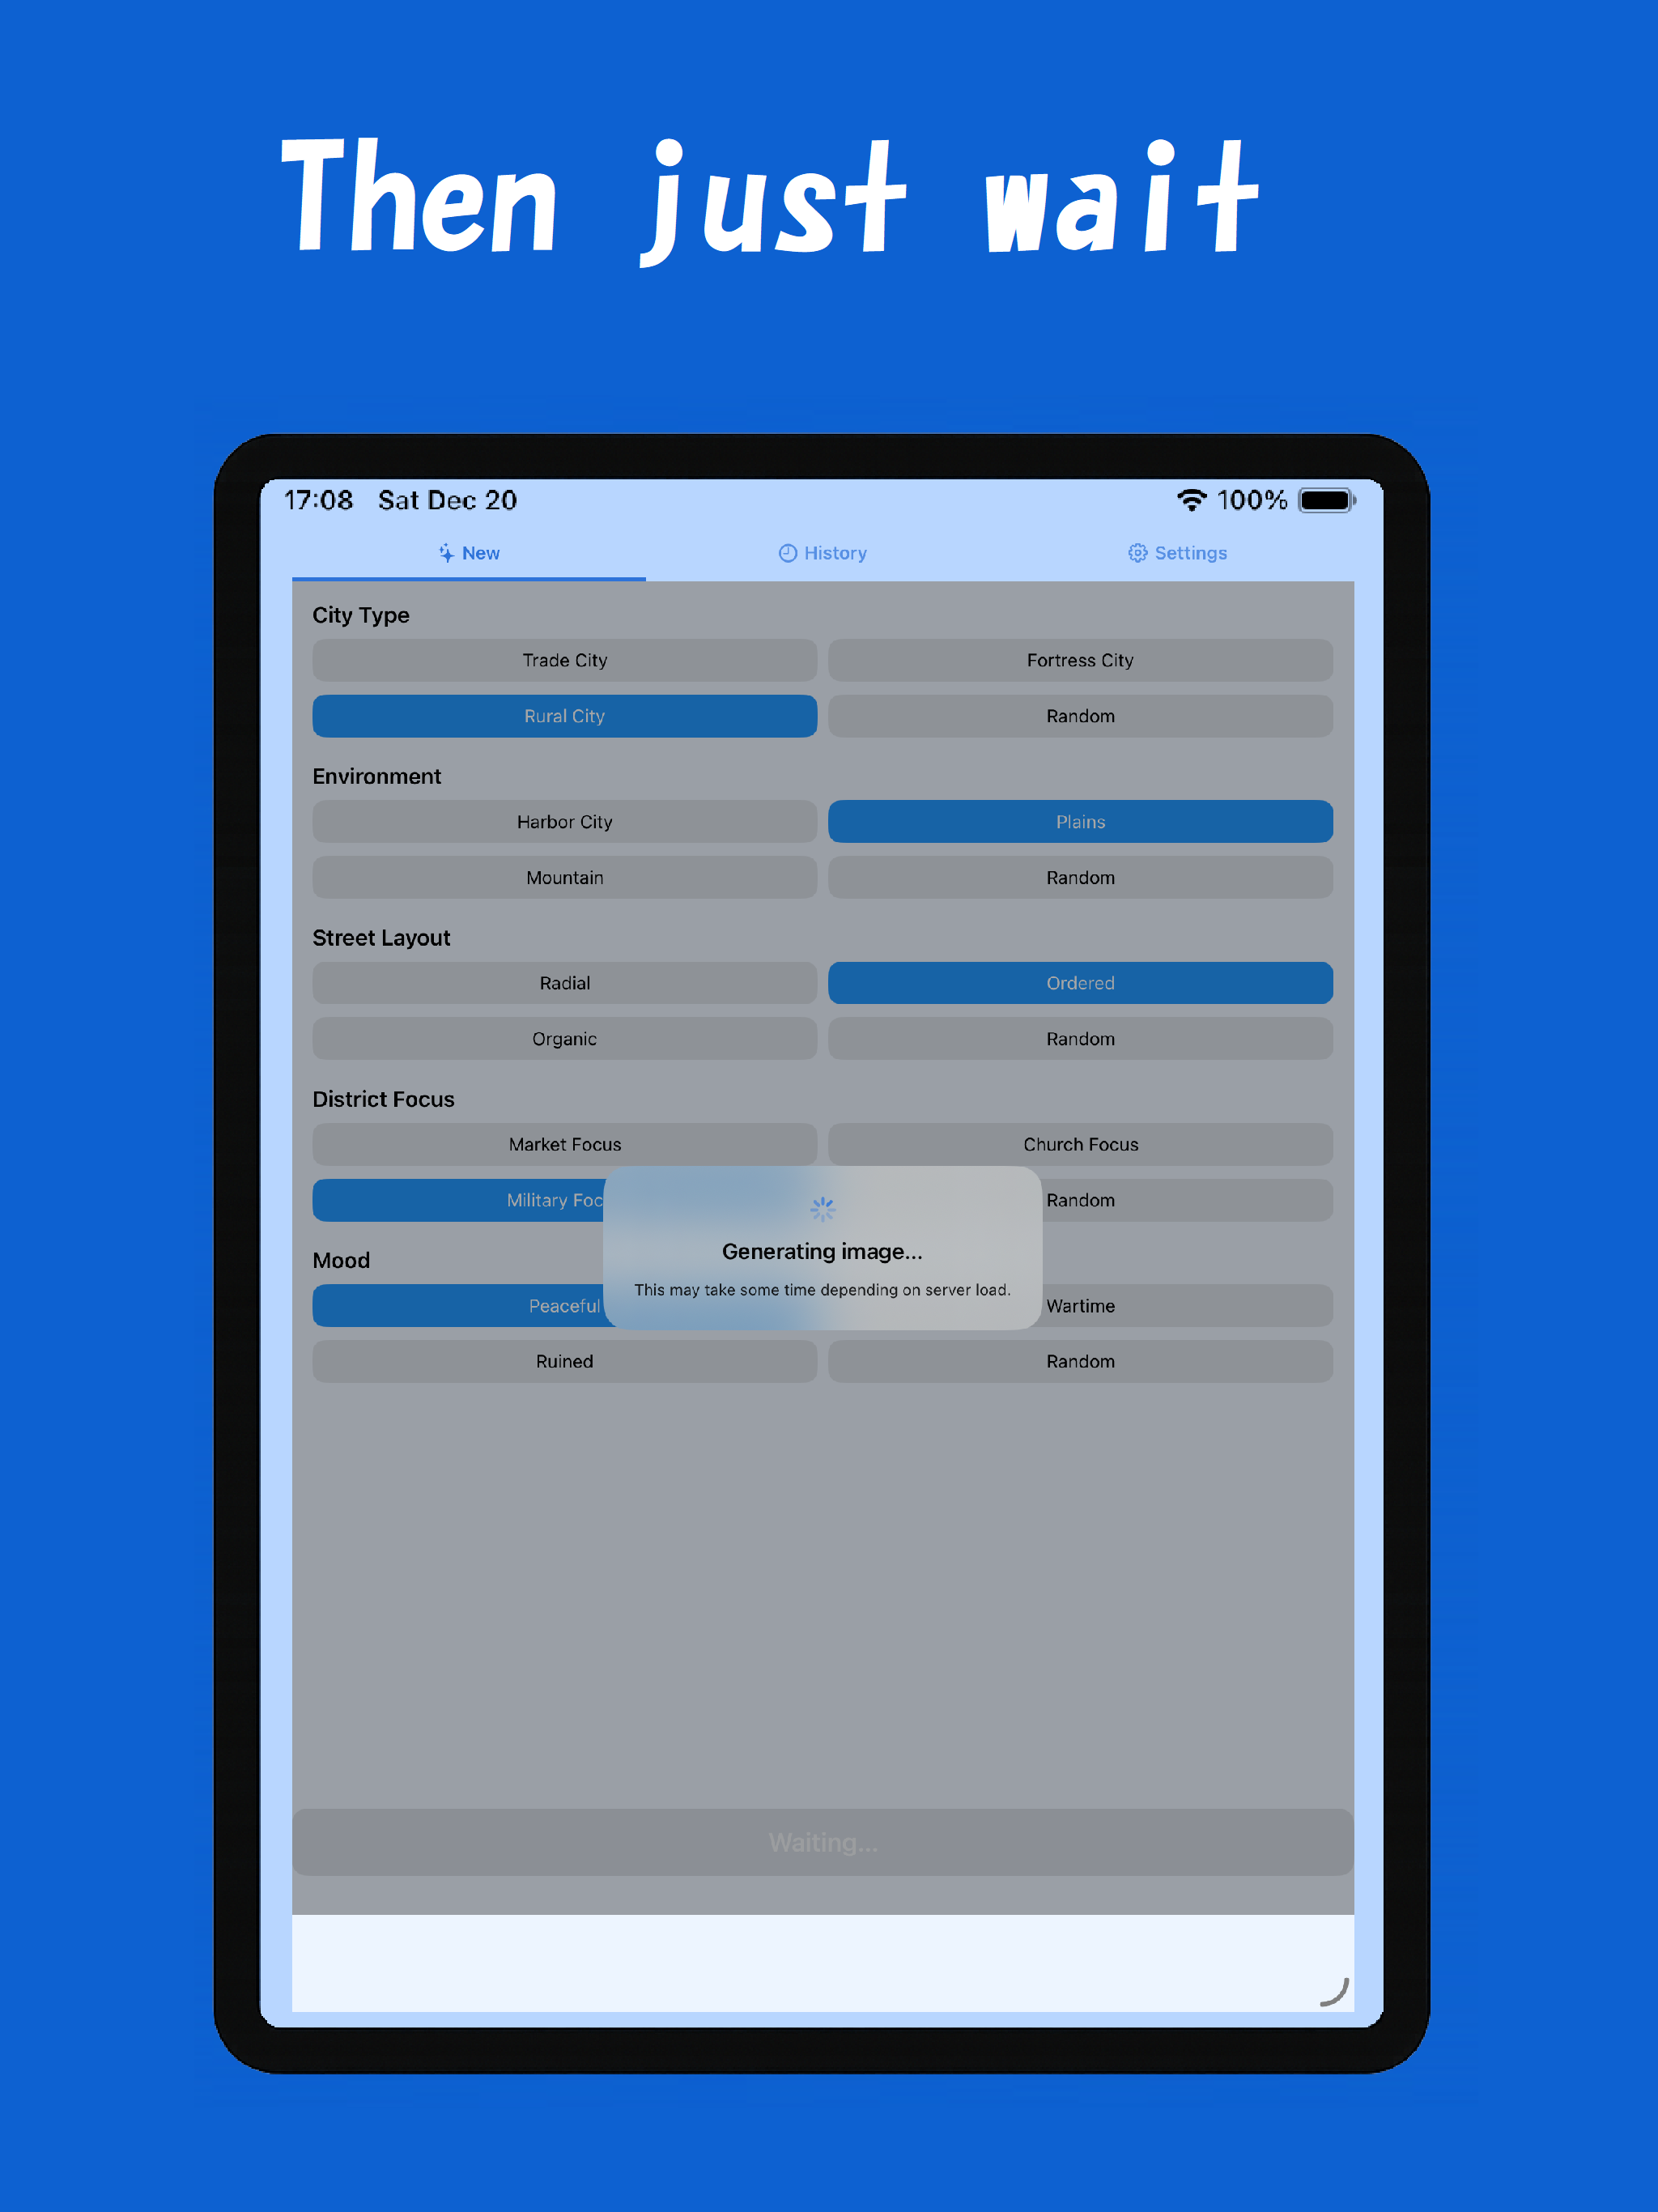
Task: Select Organic street layout
Action: click(564, 1039)
